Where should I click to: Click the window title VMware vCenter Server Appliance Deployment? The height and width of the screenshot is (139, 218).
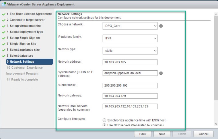point(41,4)
